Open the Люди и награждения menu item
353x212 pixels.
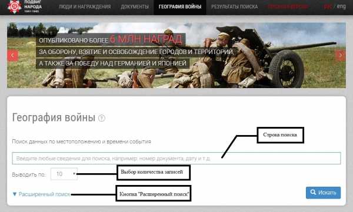(85, 6)
